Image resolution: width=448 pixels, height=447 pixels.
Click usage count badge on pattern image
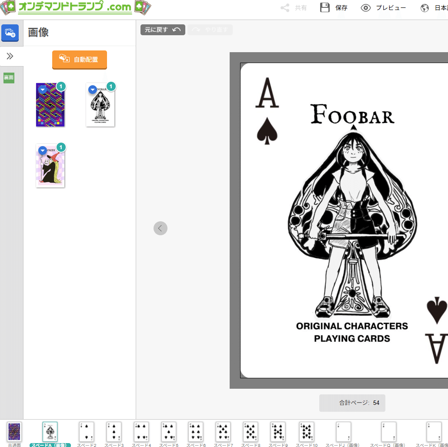click(x=61, y=86)
